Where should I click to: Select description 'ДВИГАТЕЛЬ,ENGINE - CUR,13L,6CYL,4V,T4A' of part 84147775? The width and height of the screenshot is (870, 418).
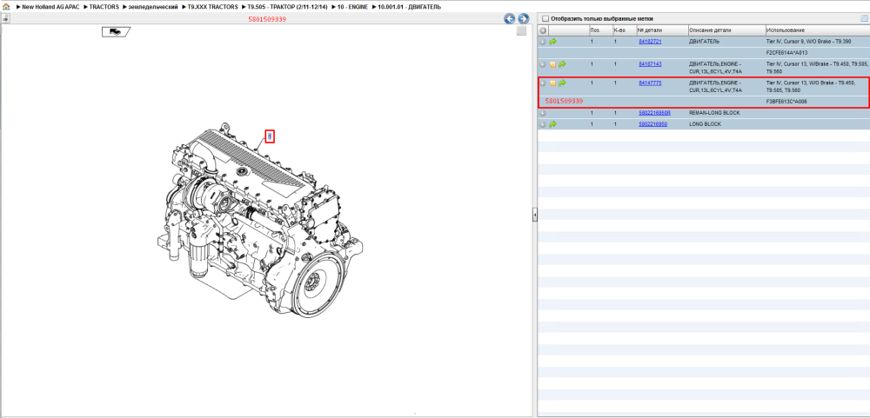[716, 87]
